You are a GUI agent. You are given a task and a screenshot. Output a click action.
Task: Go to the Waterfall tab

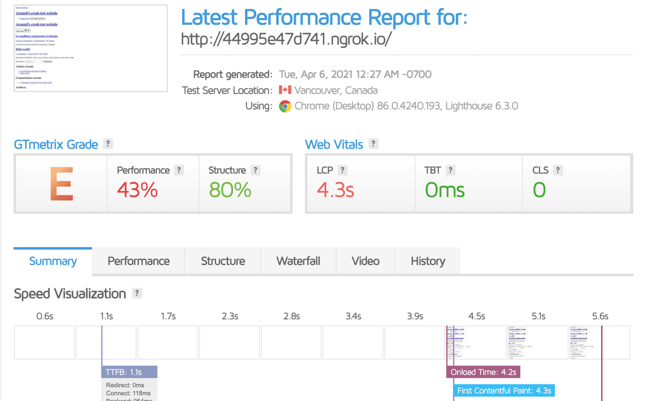point(298,261)
